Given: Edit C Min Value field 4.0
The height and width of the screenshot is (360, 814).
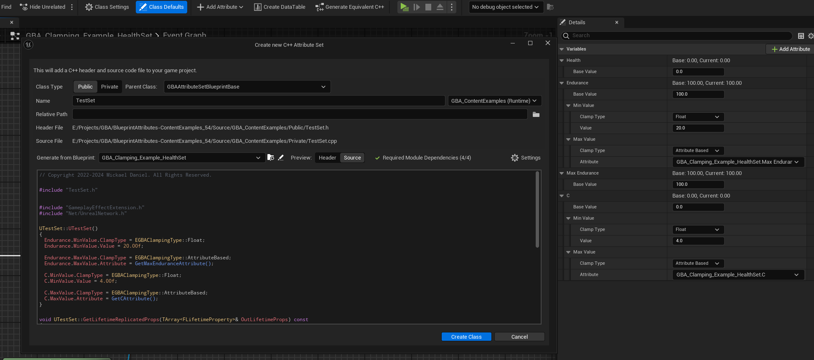Looking at the screenshot, I should point(698,241).
